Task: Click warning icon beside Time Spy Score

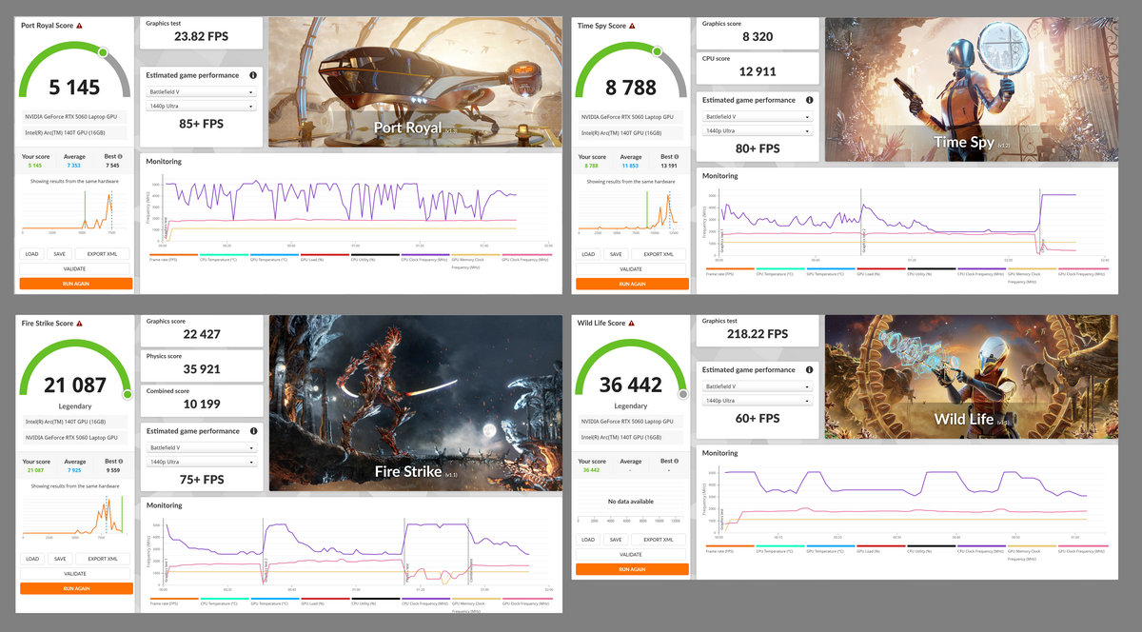Action: click(630, 26)
